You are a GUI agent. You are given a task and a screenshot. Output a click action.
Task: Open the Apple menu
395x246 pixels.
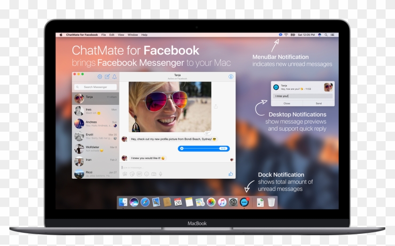61,35
